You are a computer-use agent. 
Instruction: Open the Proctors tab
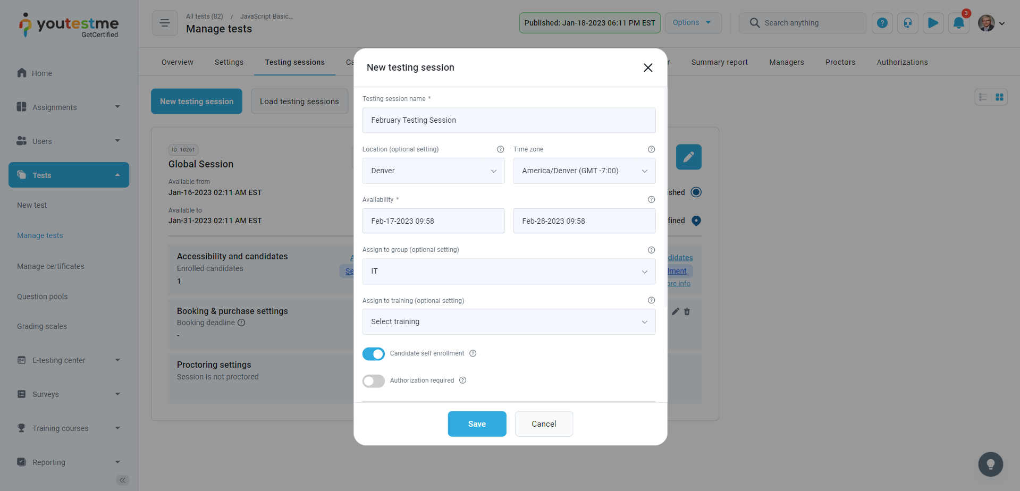pos(840,62)
